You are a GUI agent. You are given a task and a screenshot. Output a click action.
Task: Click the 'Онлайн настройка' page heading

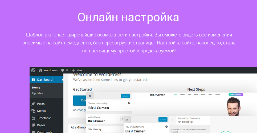pyautogui.click(x=128, y=17)
